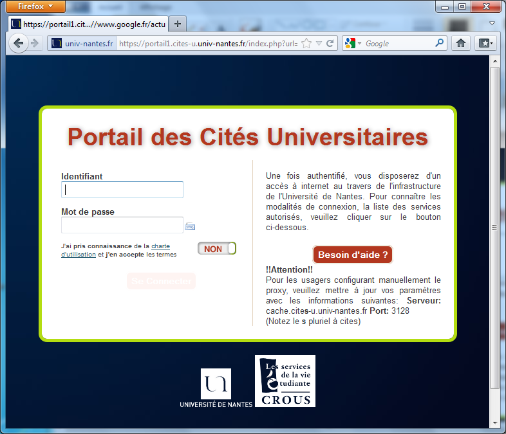Toggle the NON charter acceptance switch
Viewport: 506px width, 434px height.
tap(217, 249)
